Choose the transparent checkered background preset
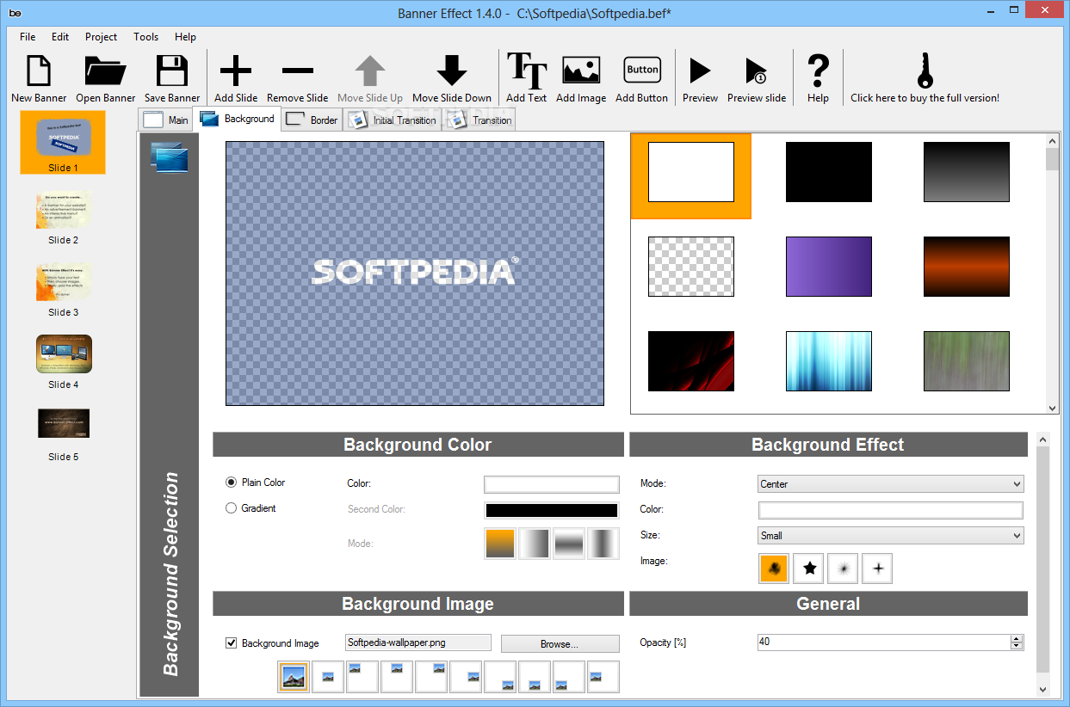 click(691, 267)
